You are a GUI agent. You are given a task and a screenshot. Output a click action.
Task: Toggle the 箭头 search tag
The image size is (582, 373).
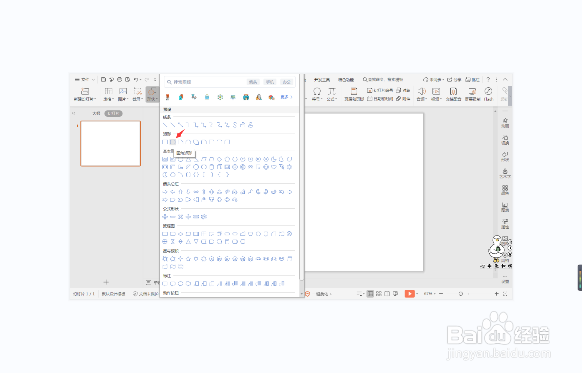pos(253,82)
